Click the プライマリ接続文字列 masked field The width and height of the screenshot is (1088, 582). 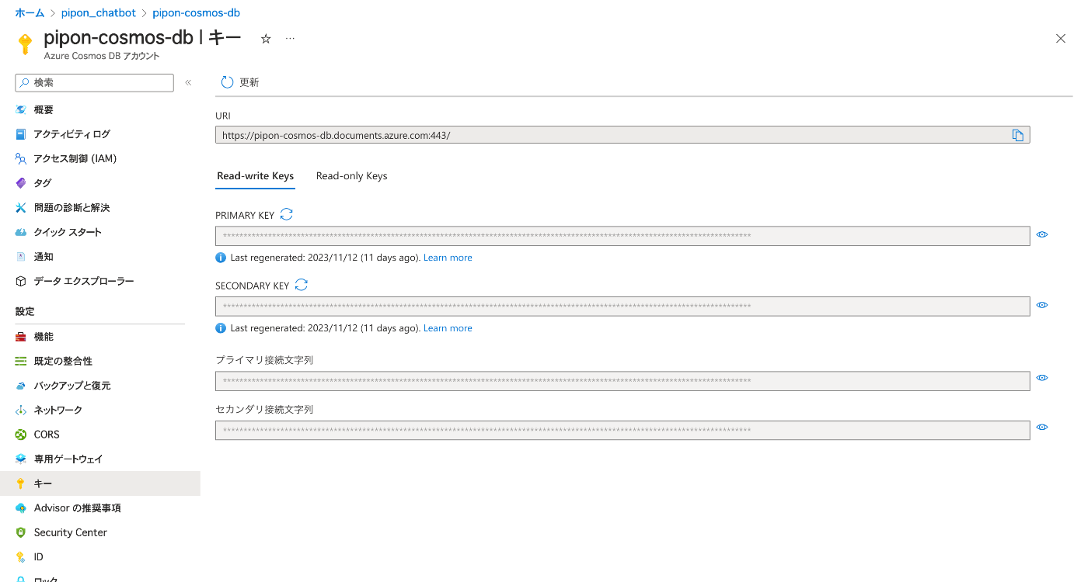coord(622,381)
